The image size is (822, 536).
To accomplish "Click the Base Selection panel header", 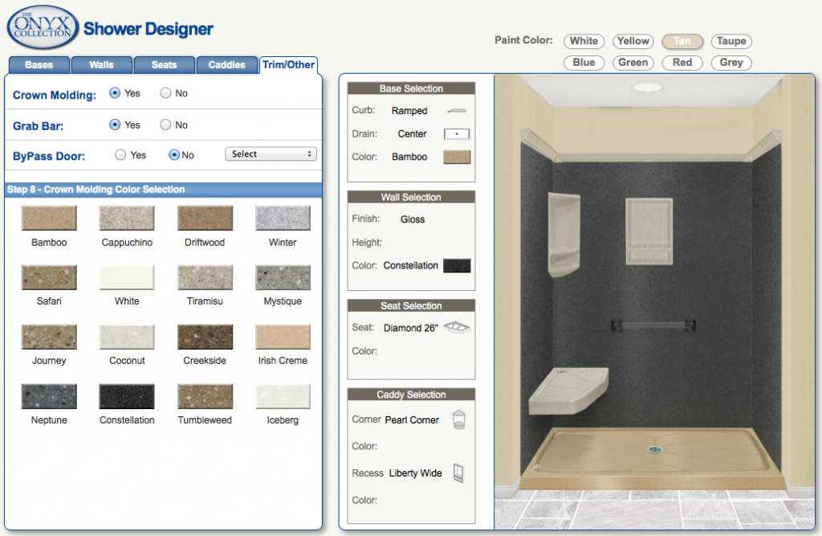I will tap(411, 88).
